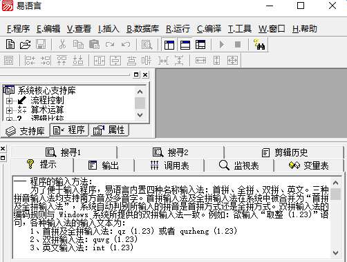Click the align right edges icon
347x262 pixels.
(x=46, y=61)
